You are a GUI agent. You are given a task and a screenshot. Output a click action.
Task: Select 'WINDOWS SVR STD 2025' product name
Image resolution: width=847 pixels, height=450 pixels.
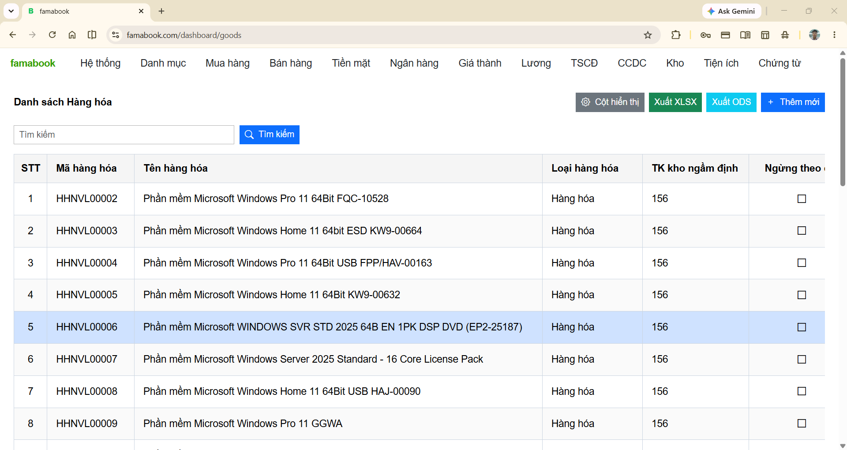coord(333,327)
